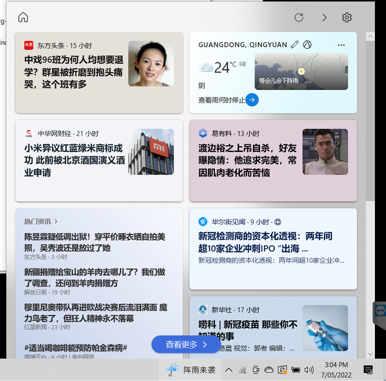386x381 pixels.
Task: Click the globe icon next to location
Action: click(x=307, y=45)
